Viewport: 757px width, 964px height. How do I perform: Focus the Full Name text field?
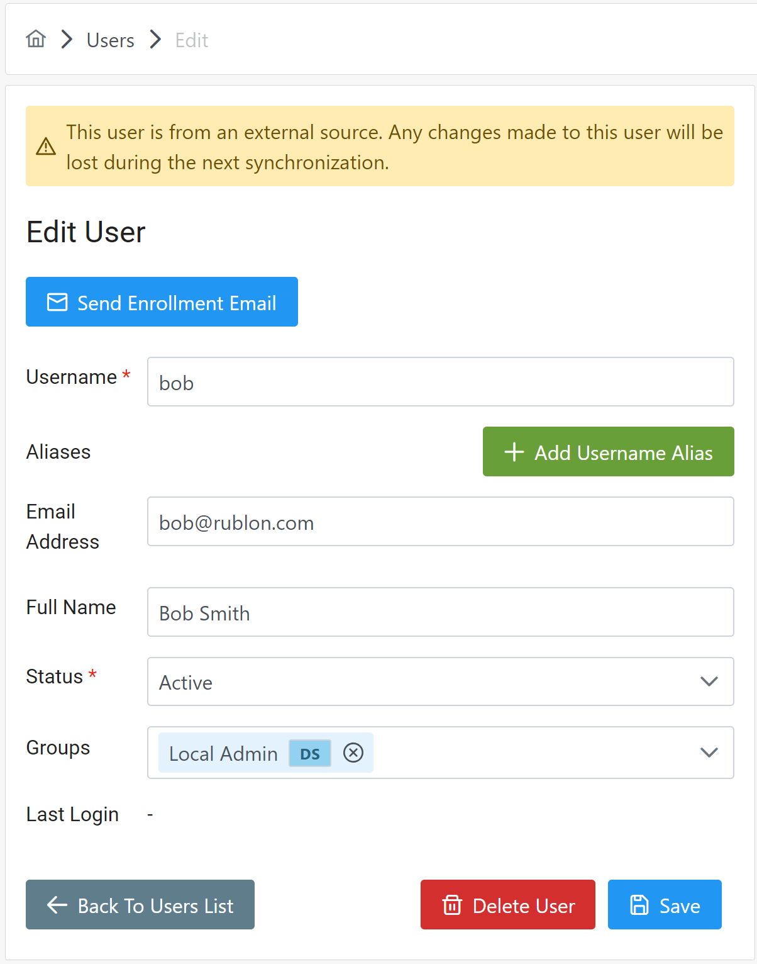coord(440,612)
